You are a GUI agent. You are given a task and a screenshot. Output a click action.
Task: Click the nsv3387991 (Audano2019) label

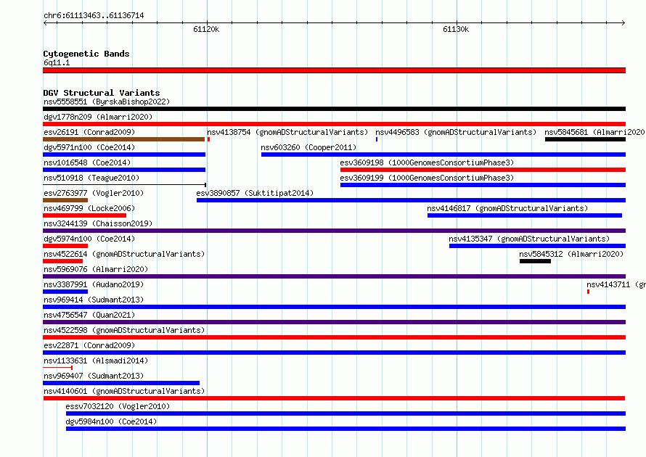[x=94, y=284]
